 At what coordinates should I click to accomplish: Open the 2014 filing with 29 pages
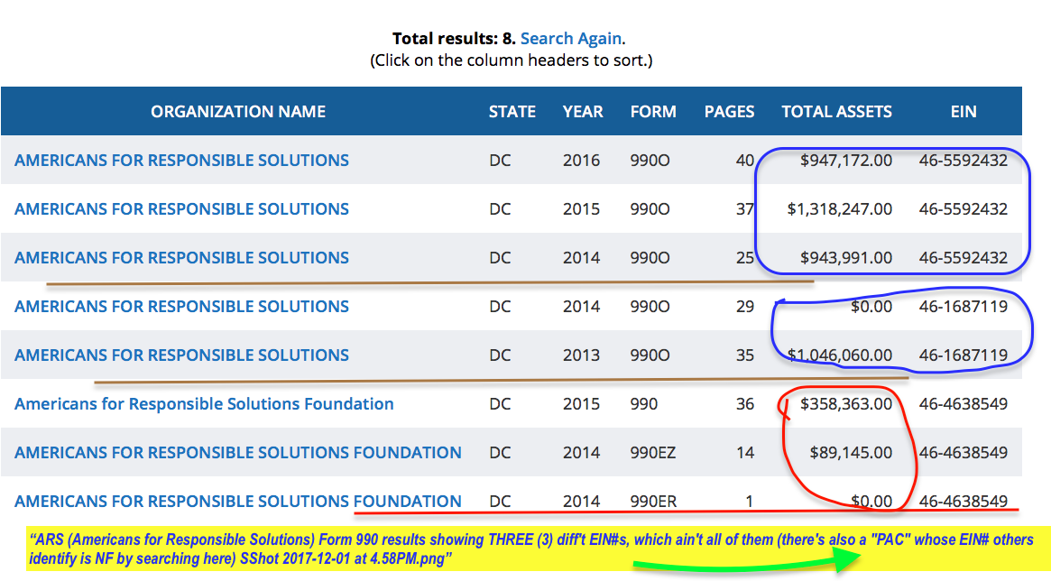[181, 307]
